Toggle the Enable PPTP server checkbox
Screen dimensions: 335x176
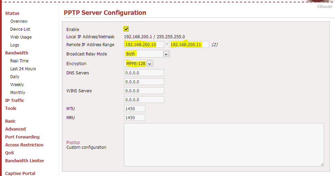coord(126,29)
